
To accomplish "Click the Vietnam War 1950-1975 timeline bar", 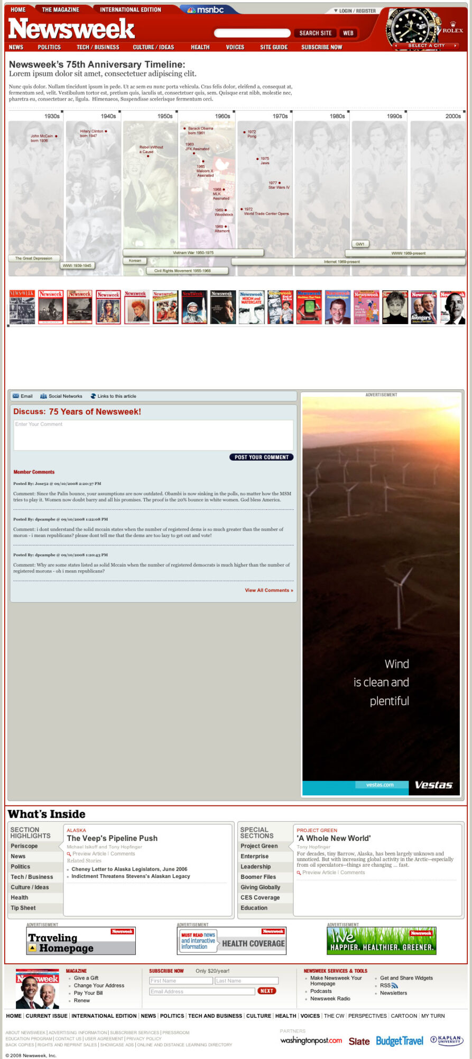I will pos(193,253).
